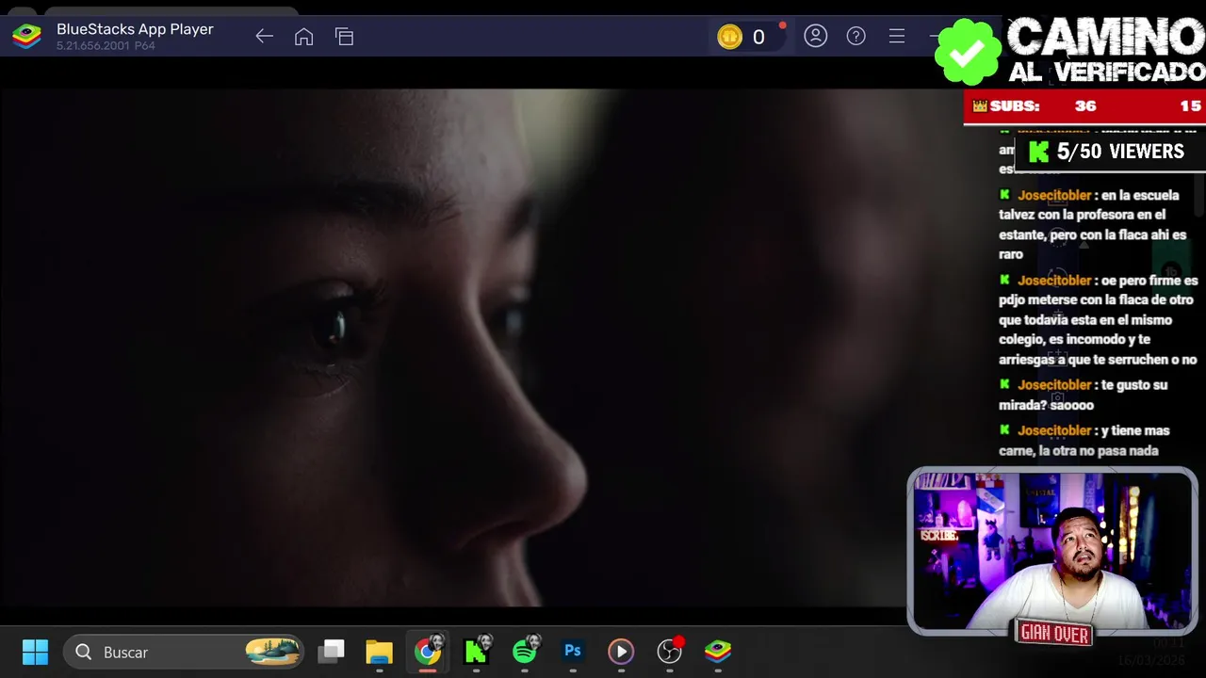Click the landscape search highlight image
Image resolution: width=1206 pixels, height=678 pixels.
tap(272, 652)
